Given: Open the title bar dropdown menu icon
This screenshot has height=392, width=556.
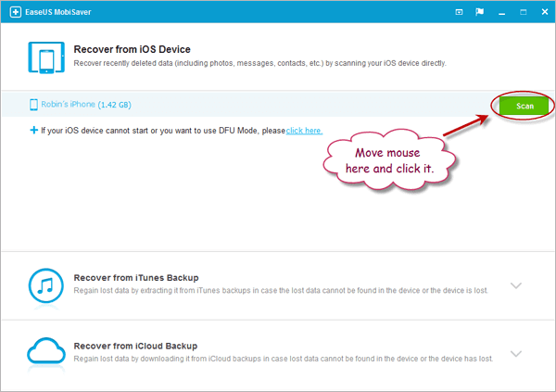Looking at the screenshot, I should [461, 13].
